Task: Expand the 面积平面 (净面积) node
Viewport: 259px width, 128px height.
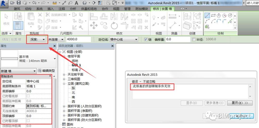Action: [x=64, y=111]
